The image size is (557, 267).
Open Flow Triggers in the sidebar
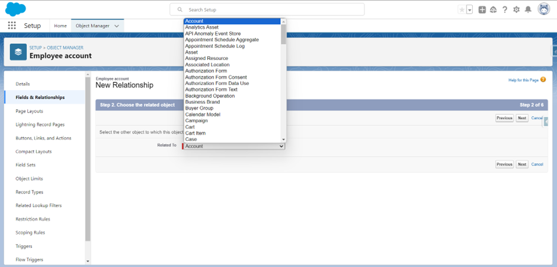[x=29, y=259]
